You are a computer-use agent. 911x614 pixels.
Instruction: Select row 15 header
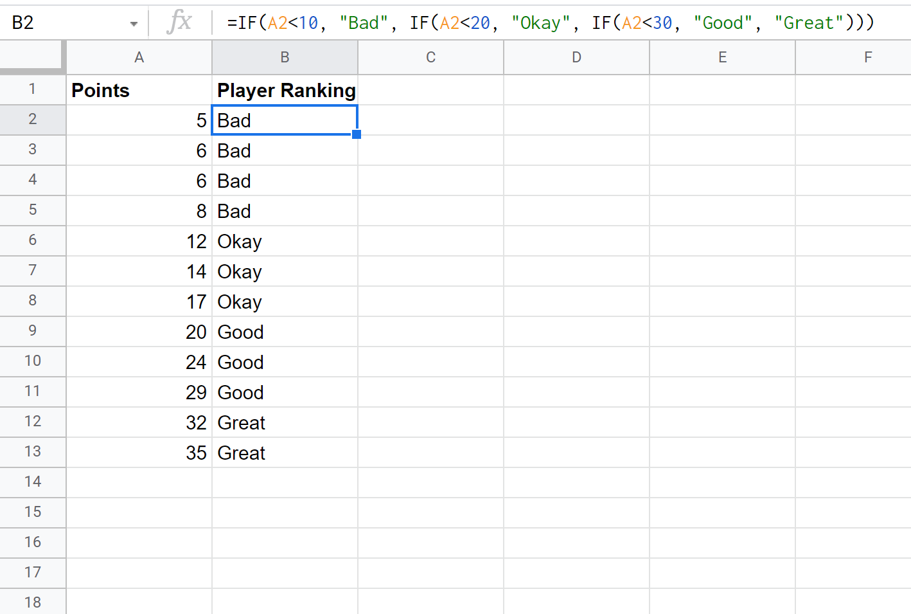click(x=33, y=512)
